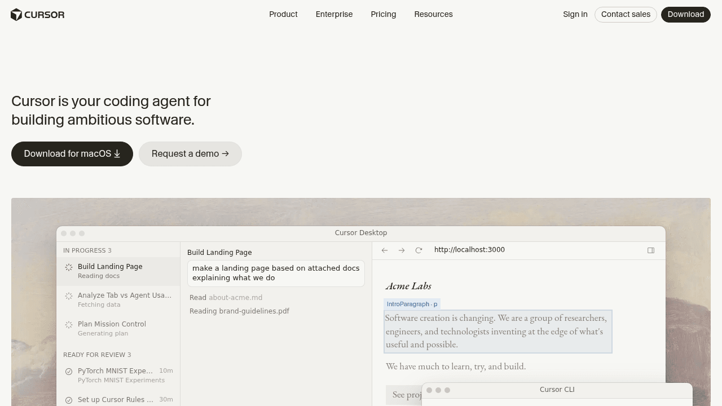Click the IN PROGRESS 3 header
722x406 pixels.
[x=87, y=250]
